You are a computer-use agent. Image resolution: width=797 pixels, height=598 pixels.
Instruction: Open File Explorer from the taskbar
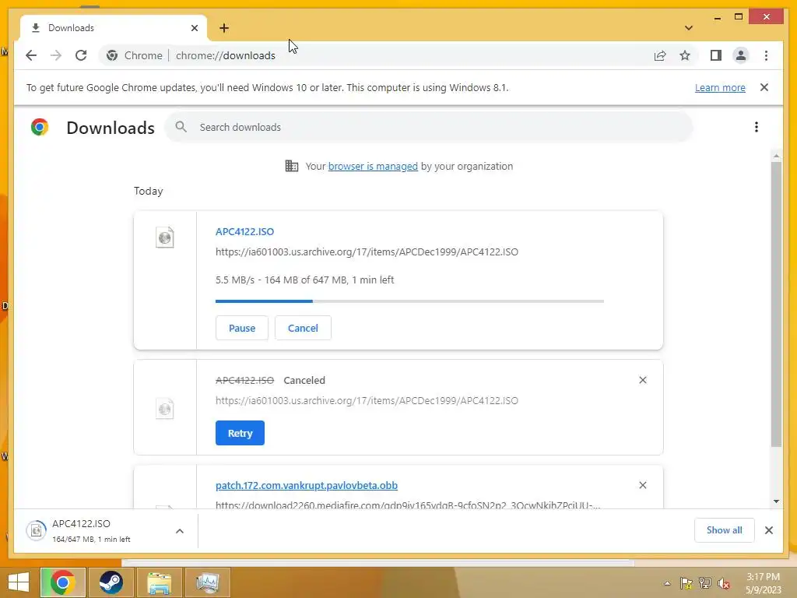(x=159, y=582)
